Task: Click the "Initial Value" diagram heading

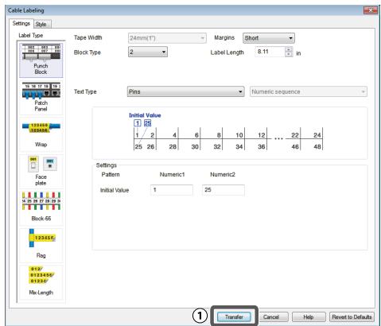Action: pyautogui.click(x=145, y=115)
